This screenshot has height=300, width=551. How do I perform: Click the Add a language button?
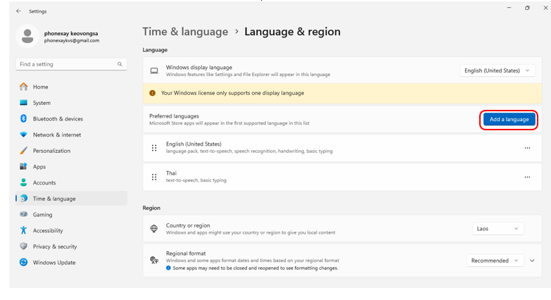click(x=509, y=120)
